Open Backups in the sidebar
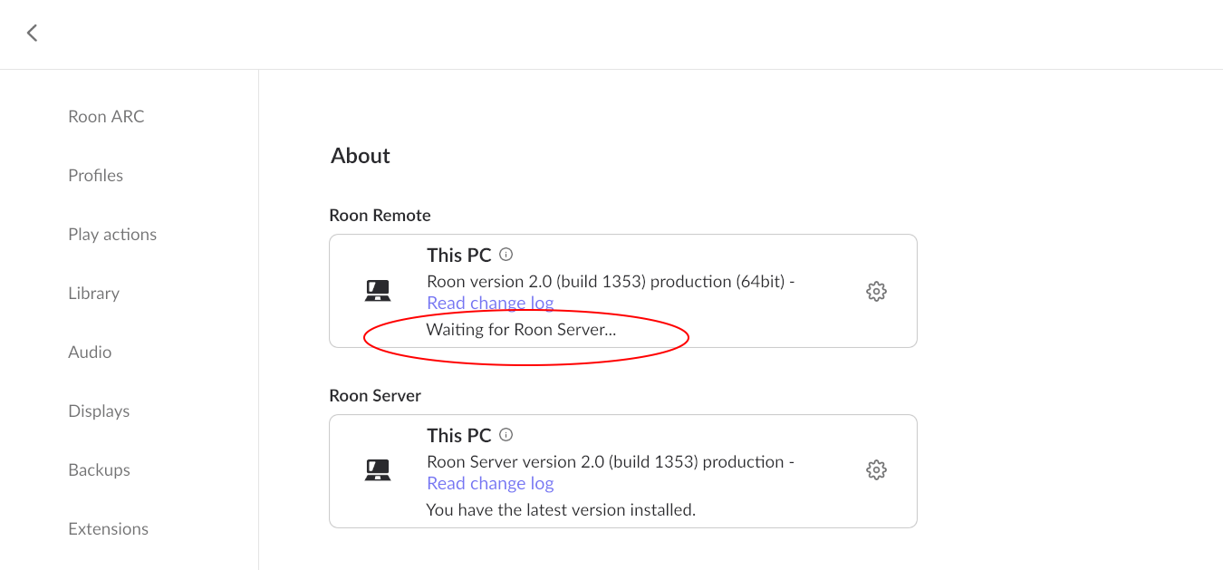 point(99,470)
